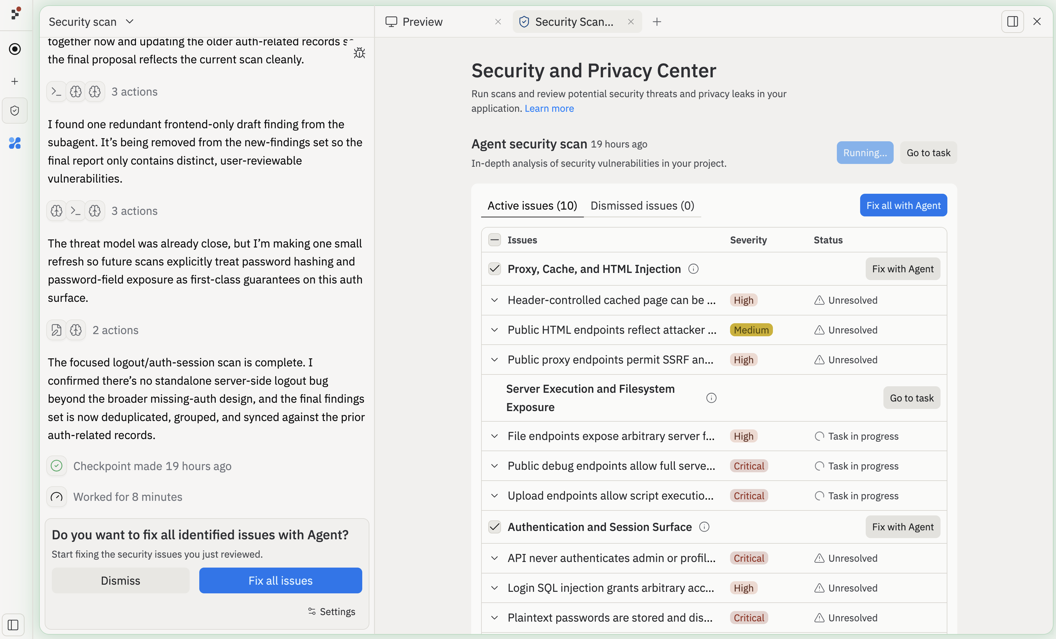The image size is (1056, 639).
Task: Open the Learn more link
Action: (x=549, y=108)
